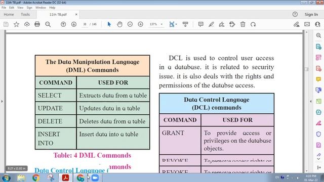Viewport: 324px width, 182px height.
Task: Select the highlight text pen
Action: tap(211, 24)
